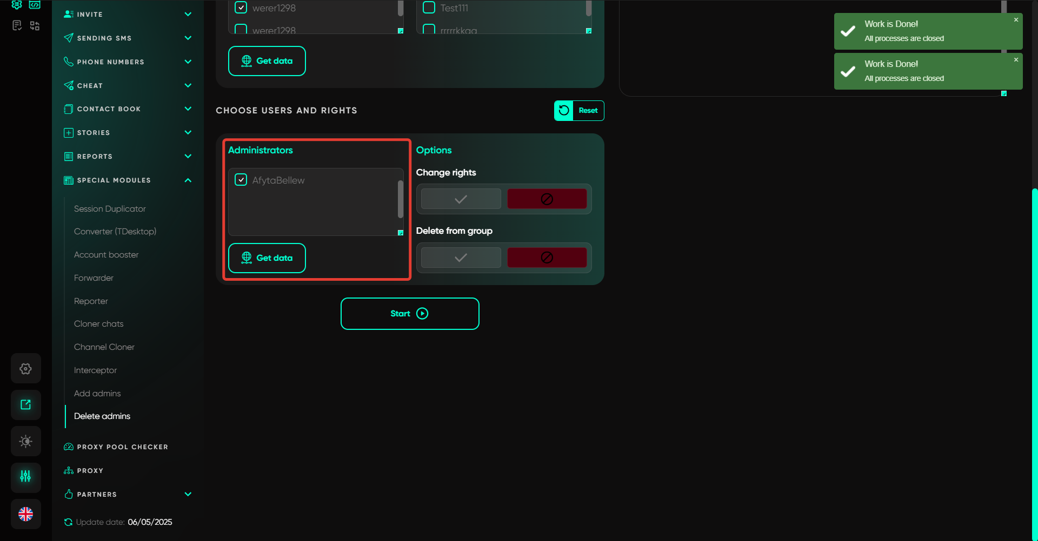This screenshot has height=541, width=1038.
Task: Click the refresh icon beside Update date
Action: (68, 522)
